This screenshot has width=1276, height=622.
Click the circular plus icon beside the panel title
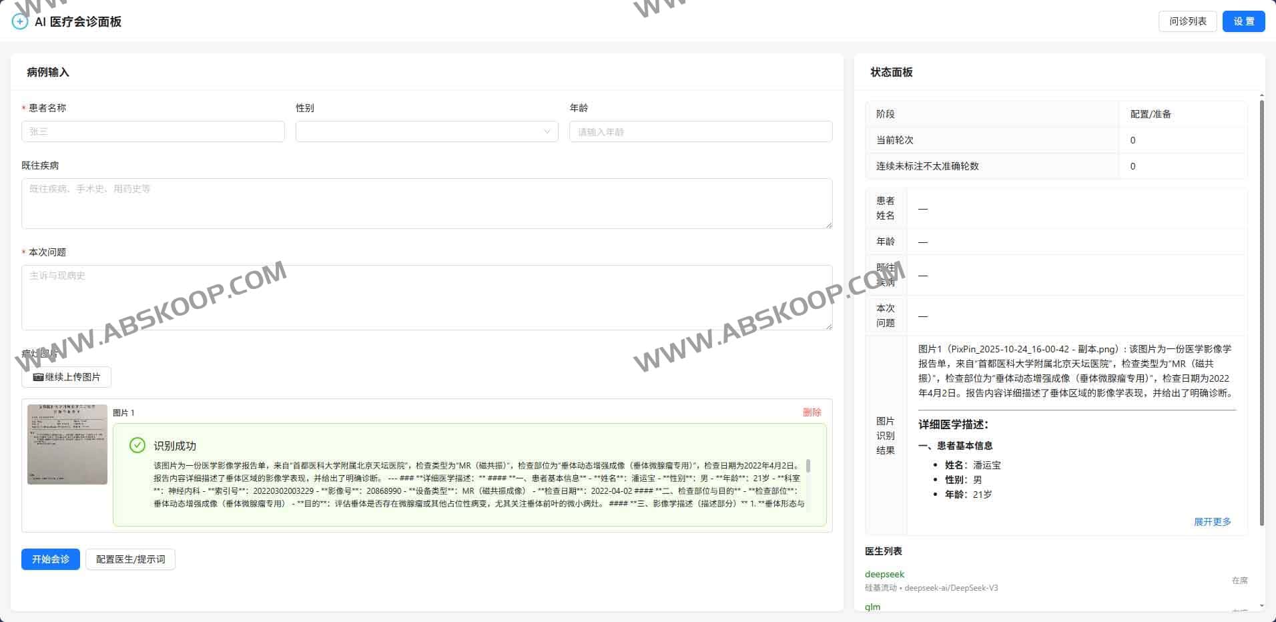pos(19,21)
